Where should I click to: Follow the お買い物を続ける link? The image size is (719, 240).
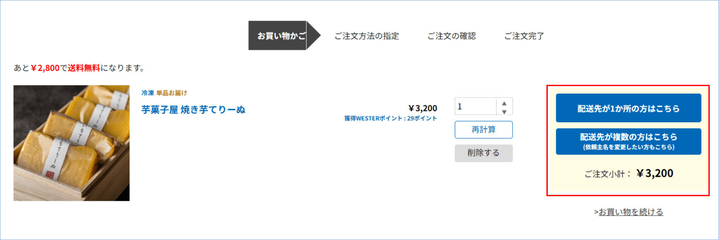click(x=631, y=212)
